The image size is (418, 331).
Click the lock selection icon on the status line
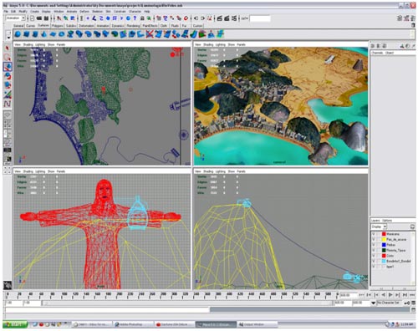[142, 18]
